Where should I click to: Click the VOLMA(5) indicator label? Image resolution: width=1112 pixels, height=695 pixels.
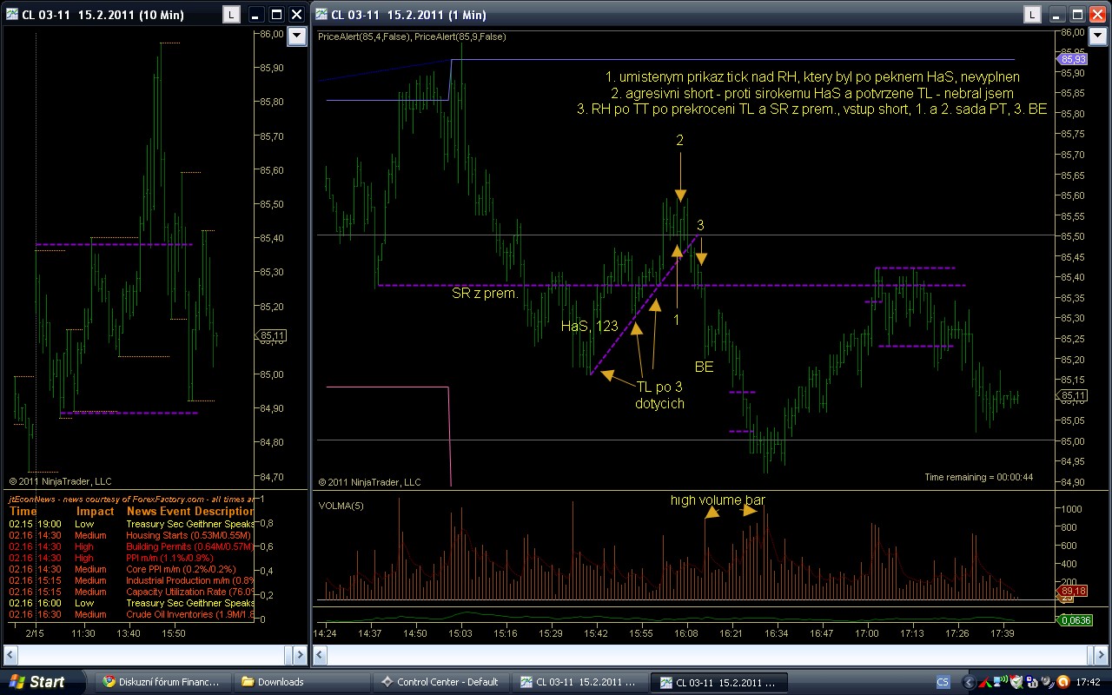341,505
